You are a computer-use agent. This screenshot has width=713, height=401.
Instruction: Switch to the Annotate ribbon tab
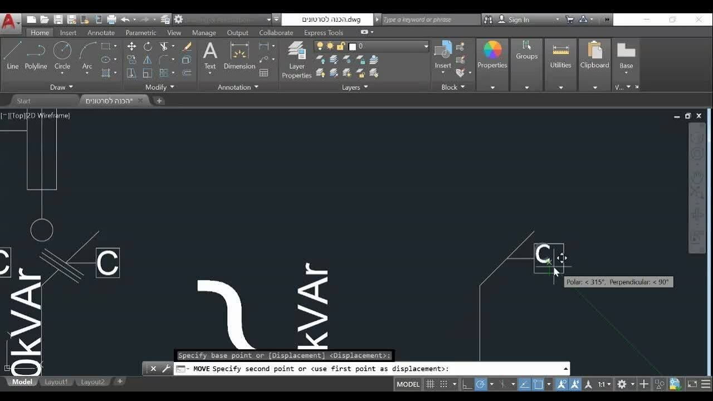101,33
